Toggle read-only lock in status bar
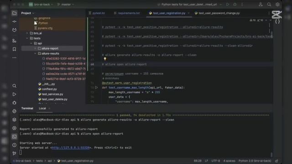292x164 pixels. (x=277, y=161)
